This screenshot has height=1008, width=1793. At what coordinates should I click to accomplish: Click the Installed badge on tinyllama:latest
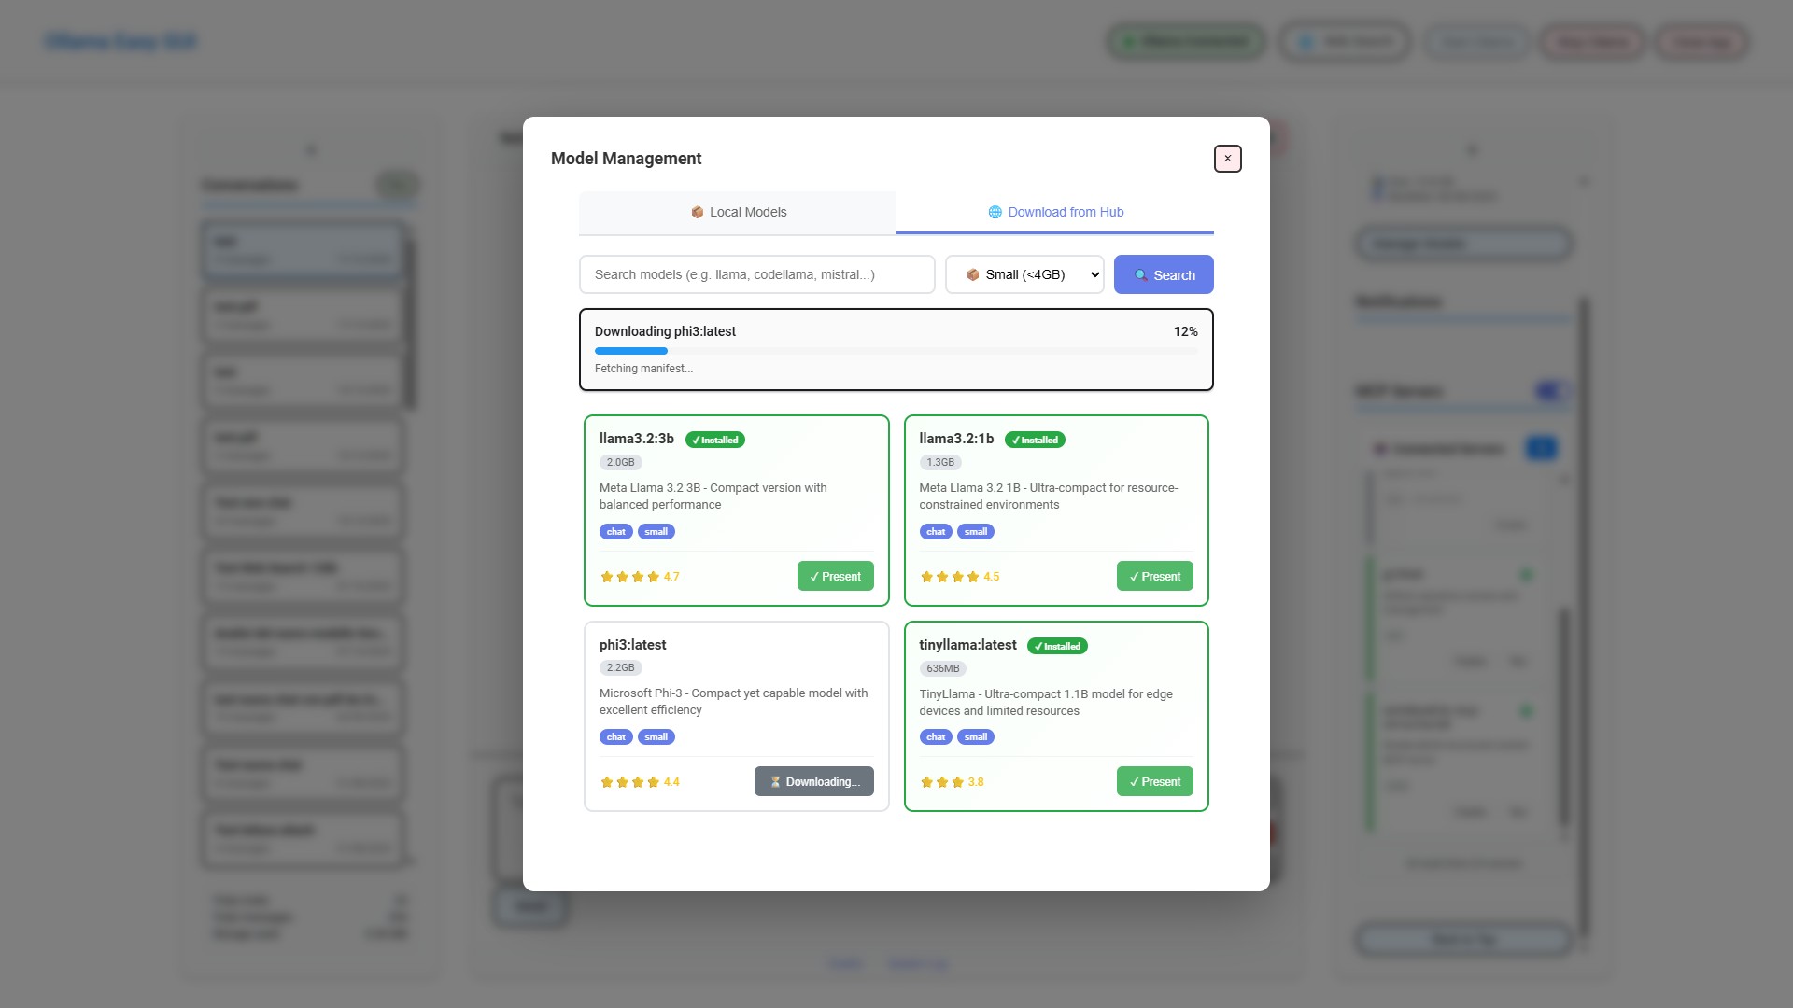tap(1057, 646)
